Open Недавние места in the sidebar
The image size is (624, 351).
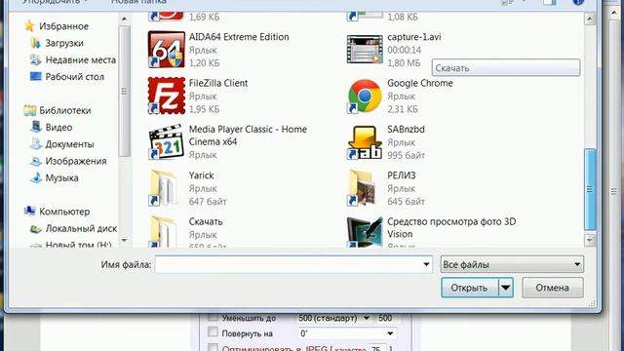tap(81, 59)
